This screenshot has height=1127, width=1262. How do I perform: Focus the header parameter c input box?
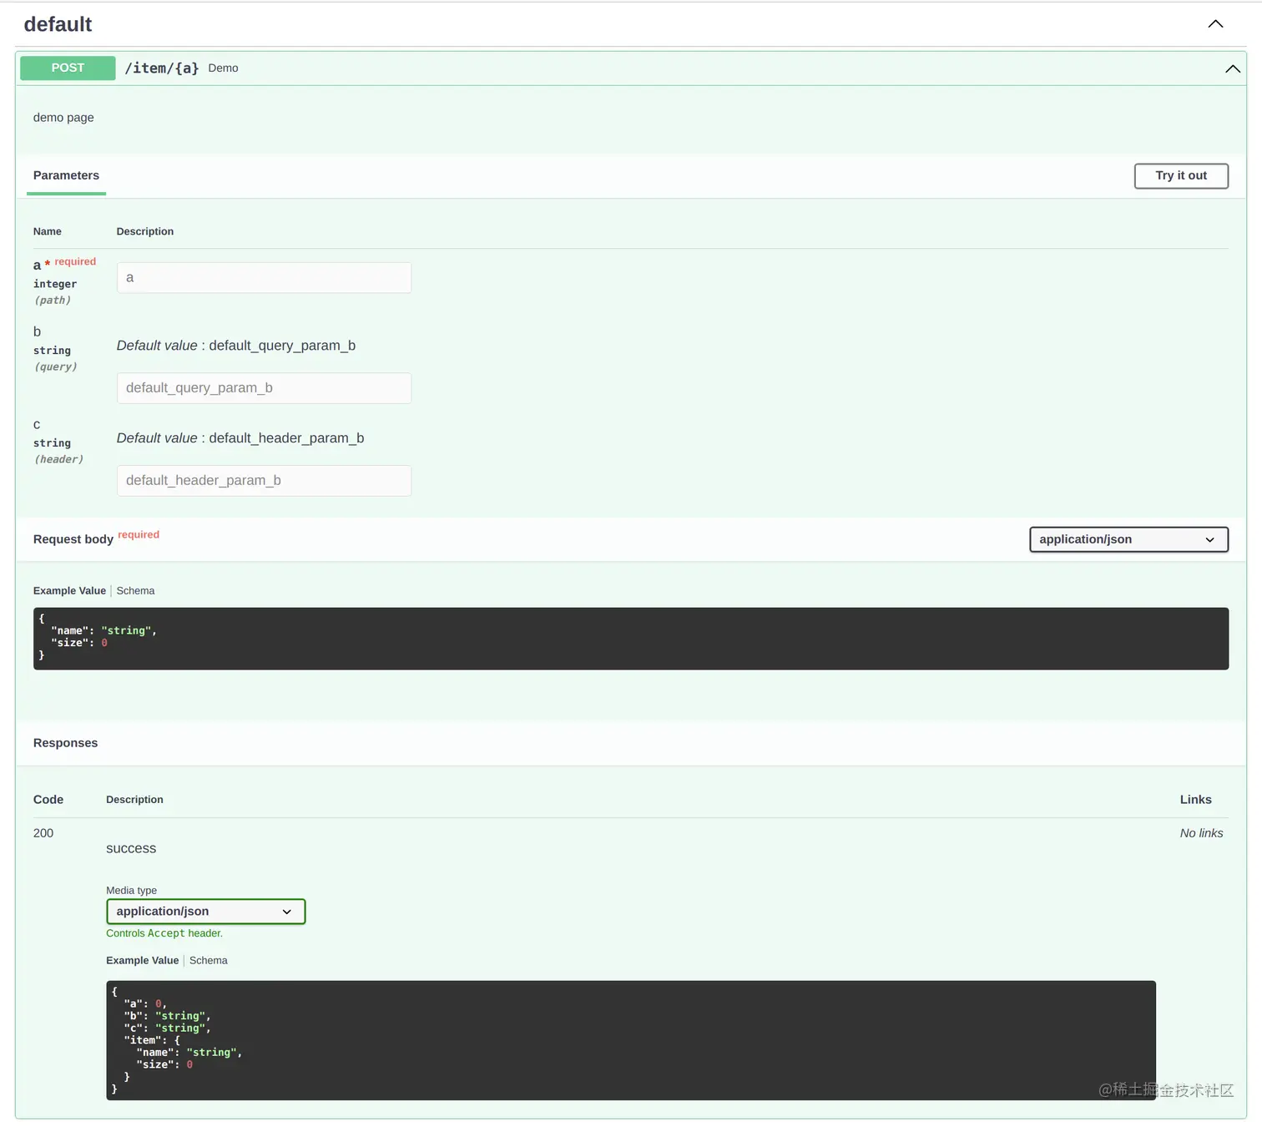(x=264, y=480)
